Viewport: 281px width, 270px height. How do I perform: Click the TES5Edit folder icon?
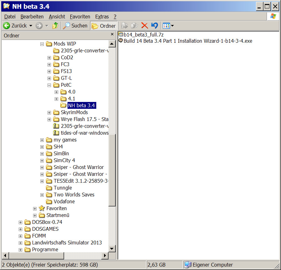click(49, 181)
